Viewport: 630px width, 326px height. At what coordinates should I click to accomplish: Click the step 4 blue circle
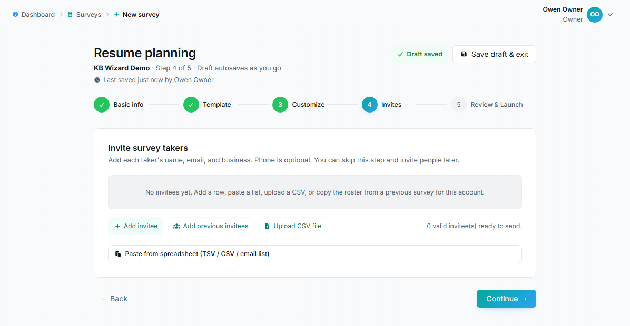point(370,105)
